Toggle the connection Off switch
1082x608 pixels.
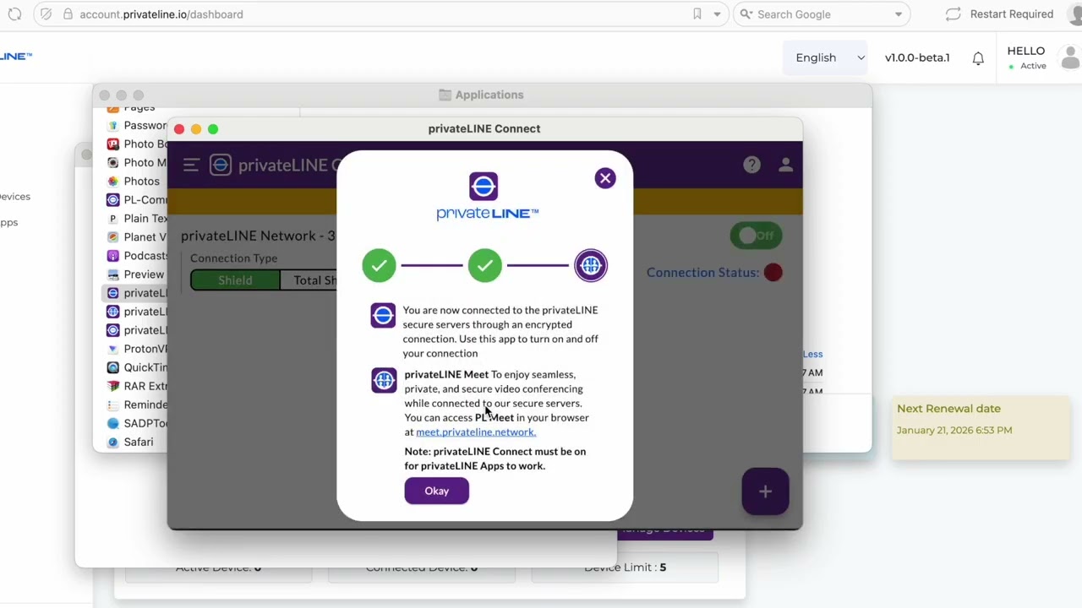pos(757,236)
